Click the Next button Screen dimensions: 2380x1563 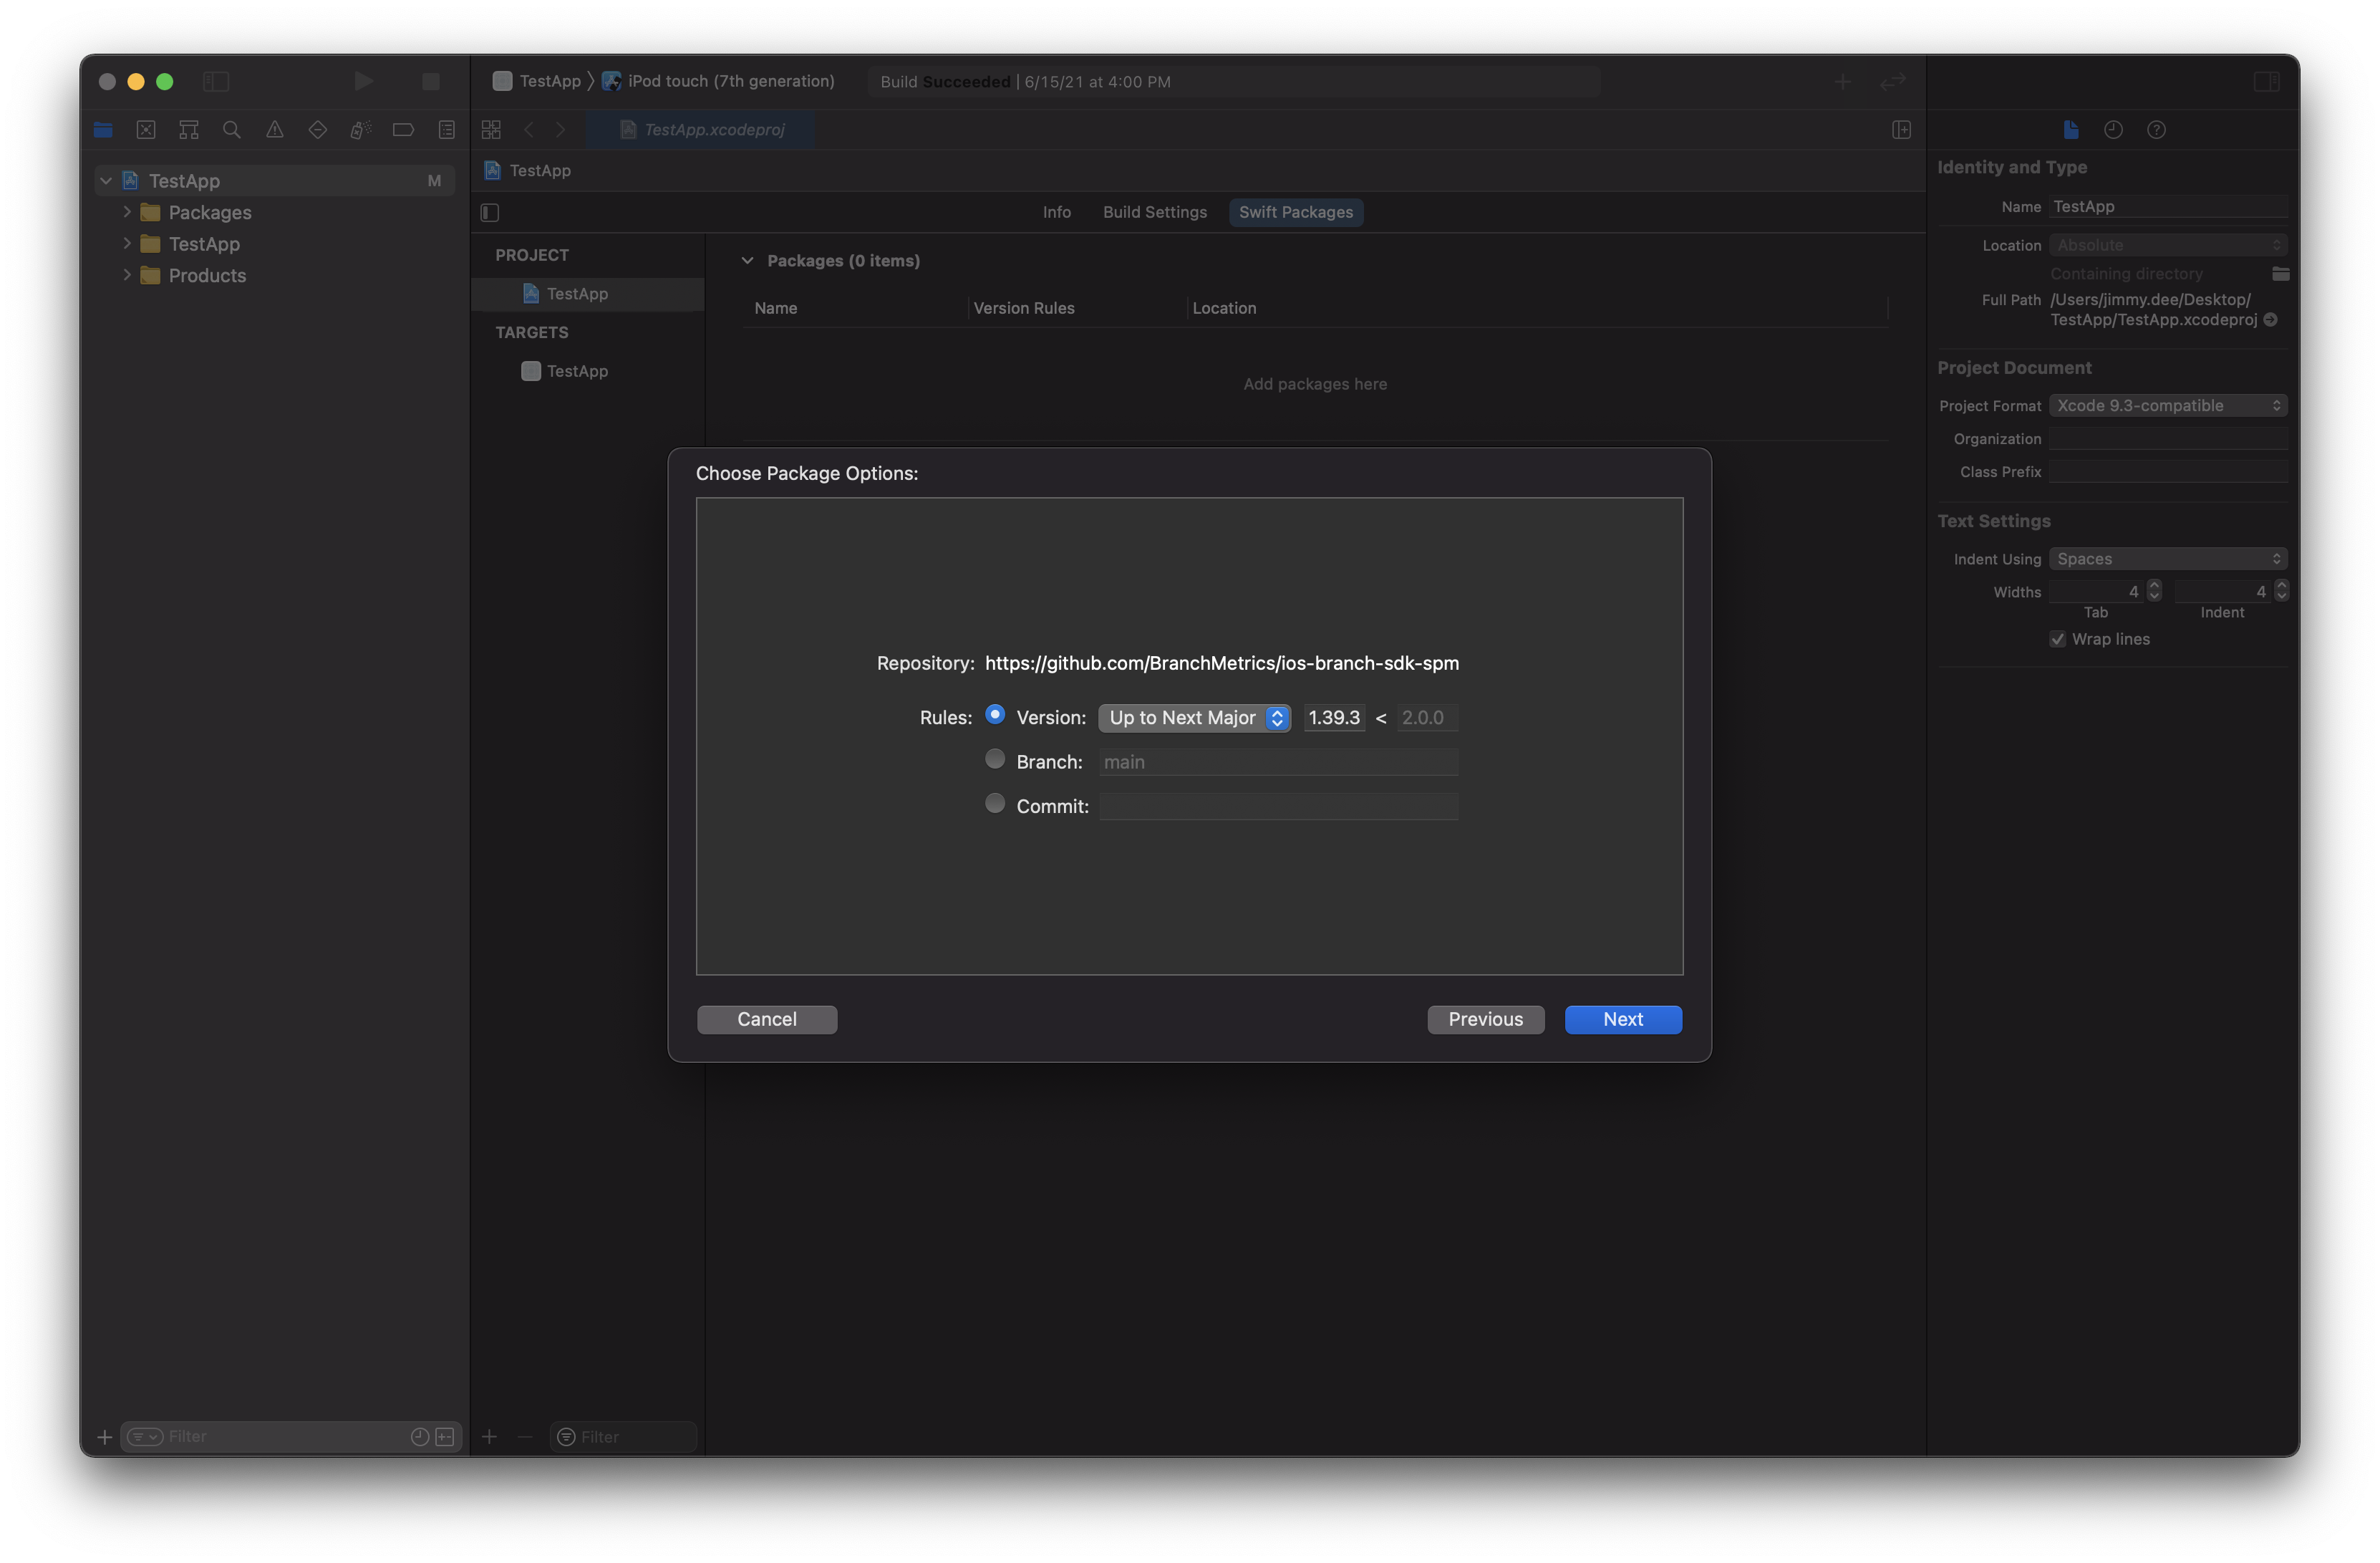pyautogui.click(x=1622, y=1019)
